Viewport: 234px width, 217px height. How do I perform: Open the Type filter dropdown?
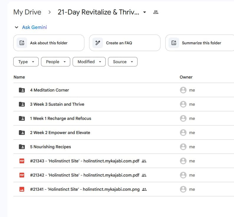coord(26,62)
